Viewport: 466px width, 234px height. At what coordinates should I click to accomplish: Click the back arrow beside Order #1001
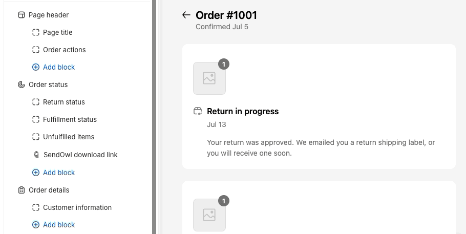point(186,15)
